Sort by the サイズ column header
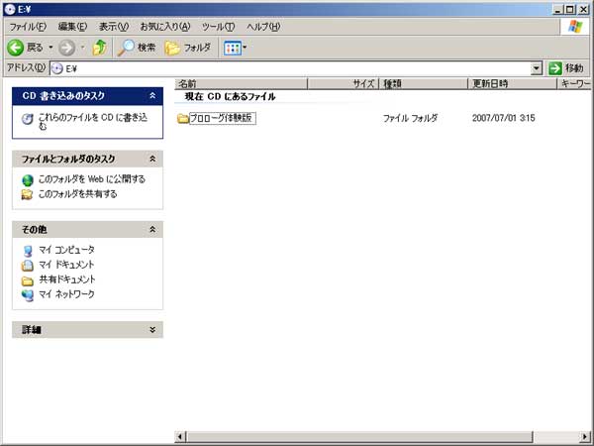The height and width of the screenshot is (446, 594). pos(344,84)
